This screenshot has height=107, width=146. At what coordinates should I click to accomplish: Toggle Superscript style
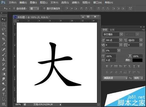(x=125, y=66)
